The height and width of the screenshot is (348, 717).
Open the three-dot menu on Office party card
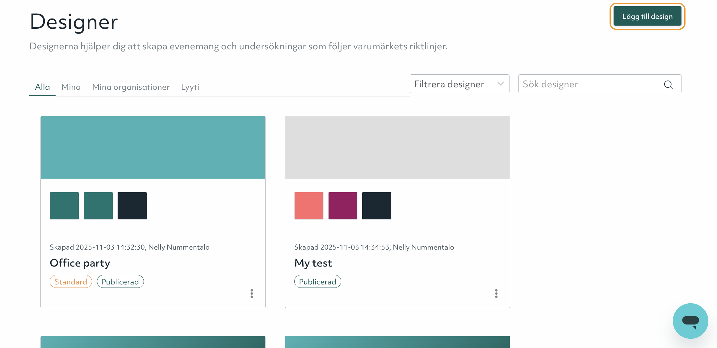252,293
